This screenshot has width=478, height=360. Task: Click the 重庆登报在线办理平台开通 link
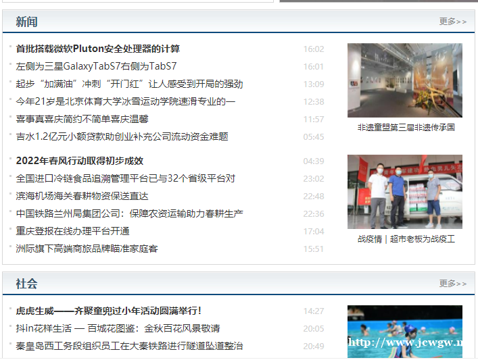tap(72, 231)
